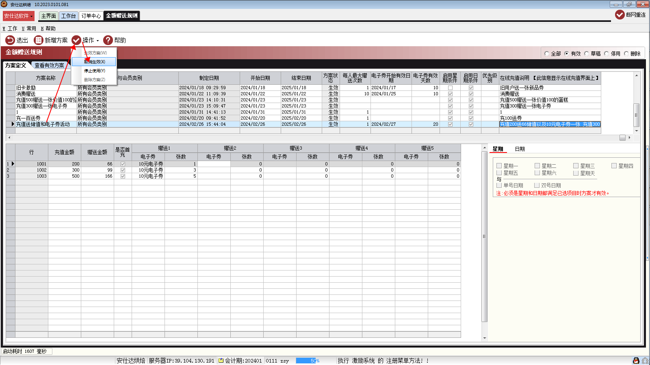The height and width of the screenshot is (365, 650).
Task: Toggle 启用星期条件 checkbox for 旧卡激励 row
Action: (450, 88)
